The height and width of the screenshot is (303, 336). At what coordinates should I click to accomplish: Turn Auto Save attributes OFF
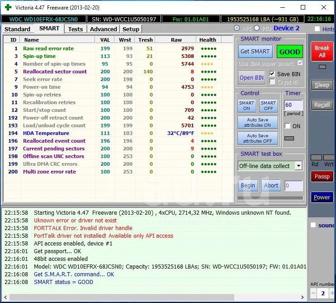tap(258, 139)
